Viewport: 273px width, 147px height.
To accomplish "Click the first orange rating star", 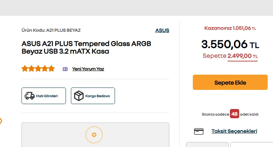I will click(x=25, y=69).
